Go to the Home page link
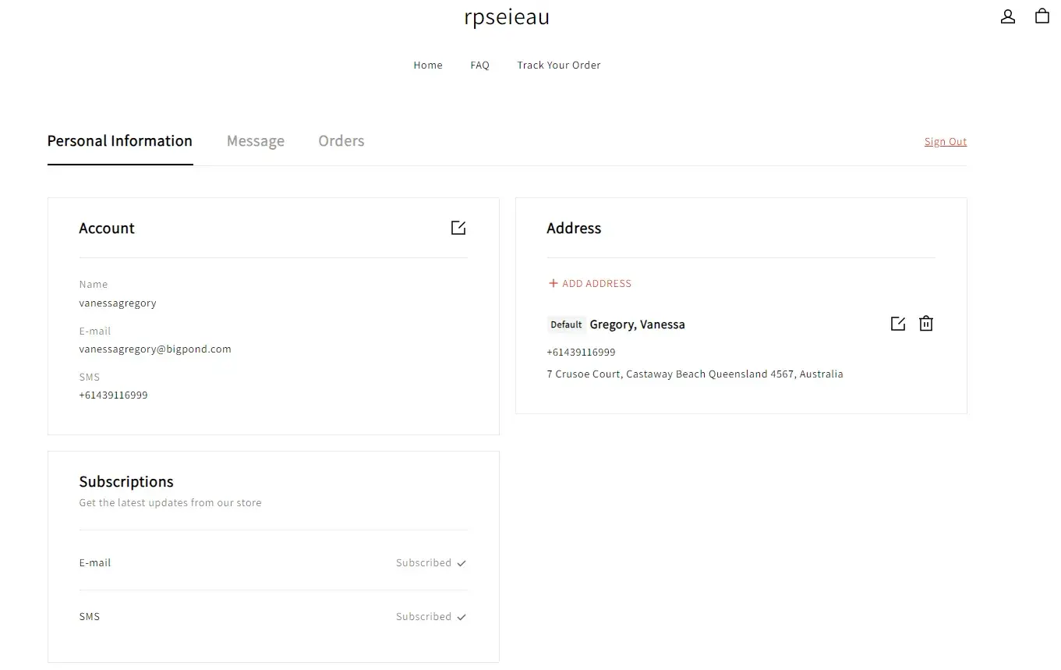 427,66
